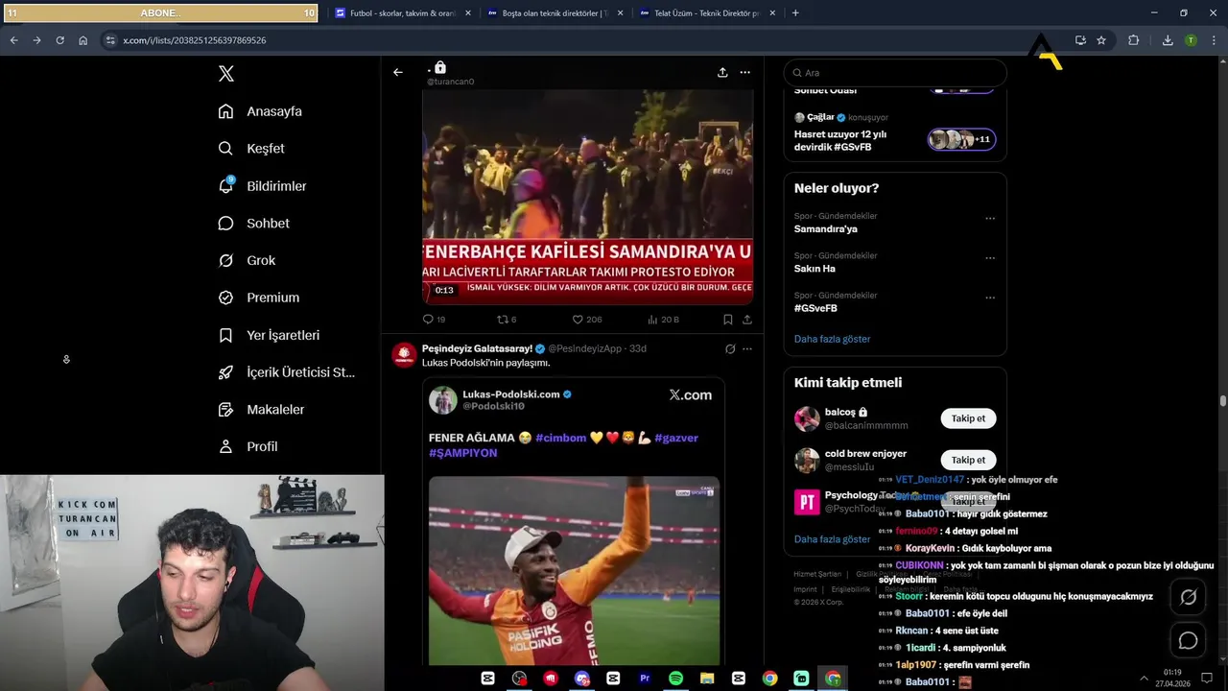Open list header more options menu

744,72
